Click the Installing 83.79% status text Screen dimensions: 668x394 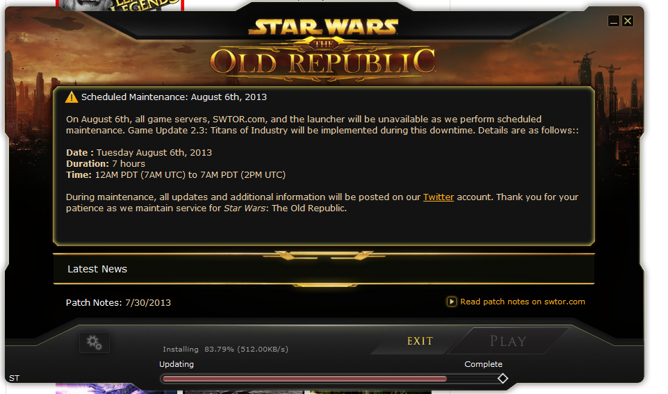tap(225, 350)
